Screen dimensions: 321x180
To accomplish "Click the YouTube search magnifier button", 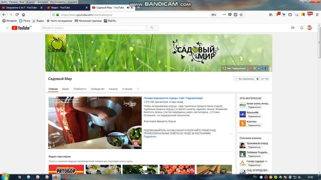I will pos(152,28).
